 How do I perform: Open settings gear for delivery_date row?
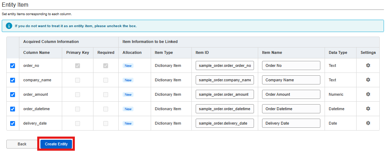click(x=368, y=123)
